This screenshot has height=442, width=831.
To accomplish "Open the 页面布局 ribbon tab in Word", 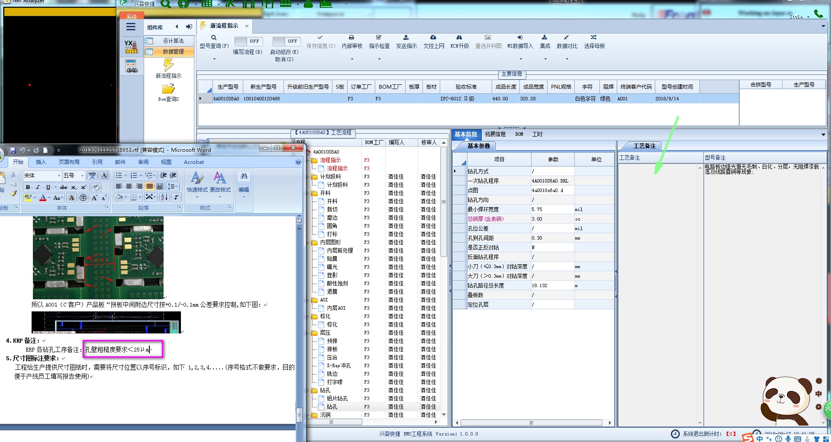I will pos(69,162).
